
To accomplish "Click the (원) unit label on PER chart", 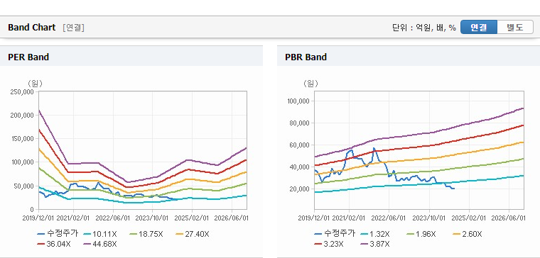I will (34, 84).
